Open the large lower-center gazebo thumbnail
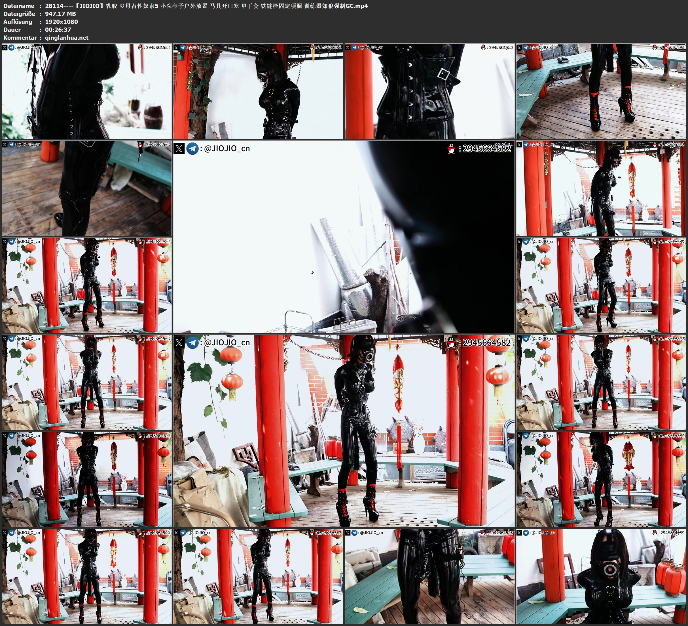This screenshot has height=626, width=688. [344, 430]
